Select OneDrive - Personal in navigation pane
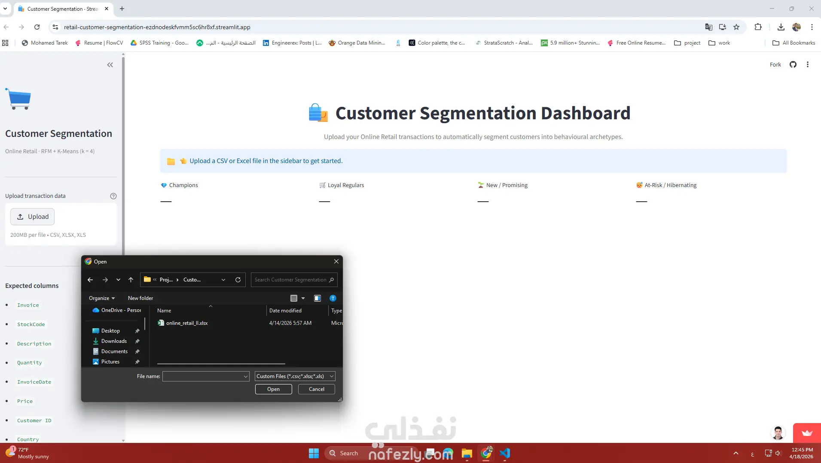The height and width of the screenshot is (463, 821). pos(117,310)
